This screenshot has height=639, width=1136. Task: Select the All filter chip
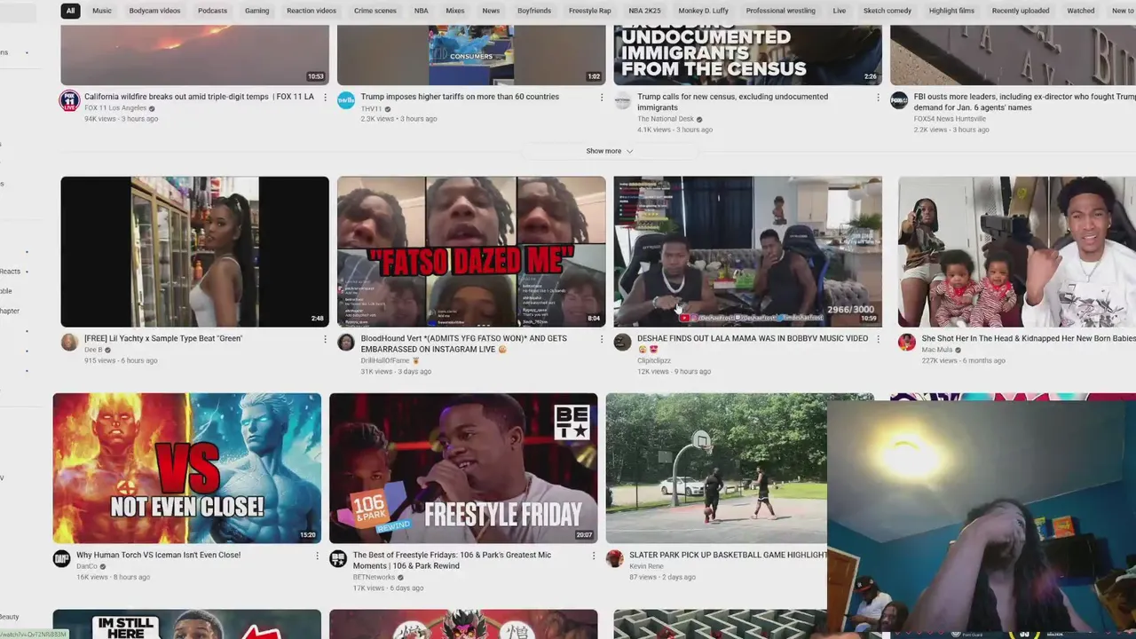(x=71, y=11)
